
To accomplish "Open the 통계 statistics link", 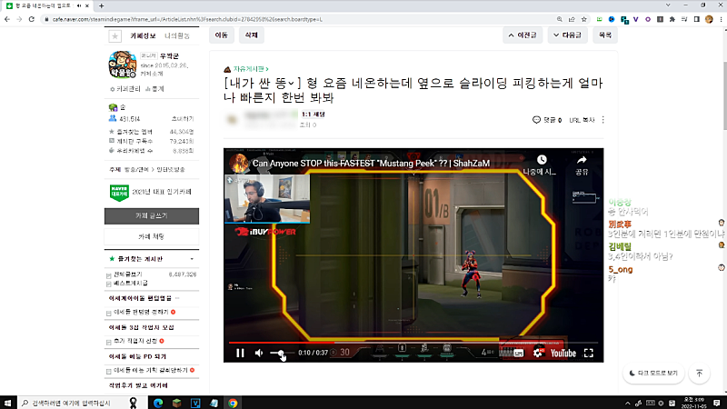I will 154,88.
